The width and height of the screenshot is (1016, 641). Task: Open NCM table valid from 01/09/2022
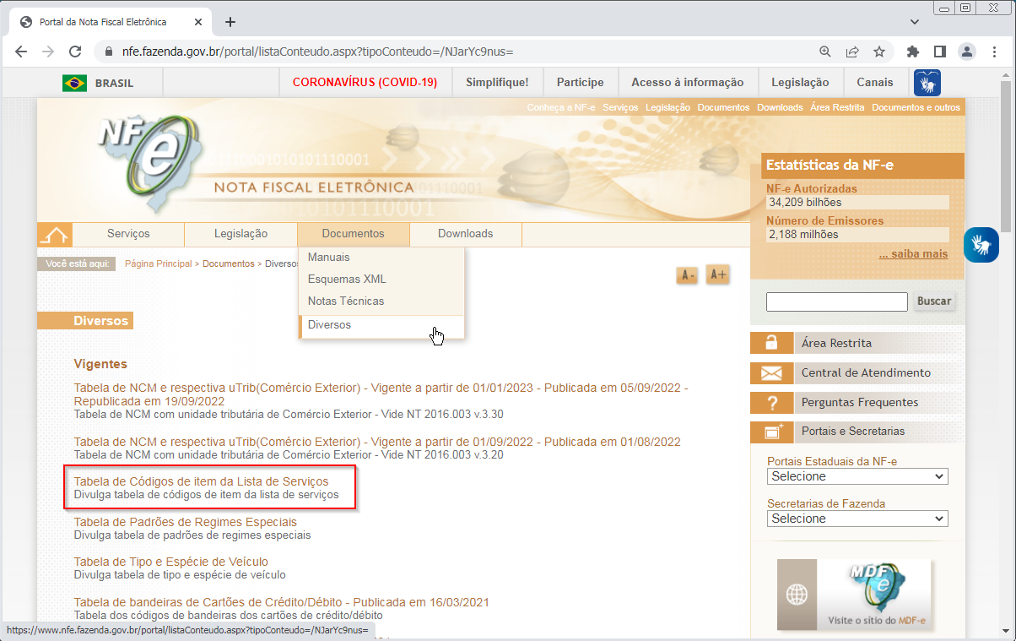tap(376, 442)
